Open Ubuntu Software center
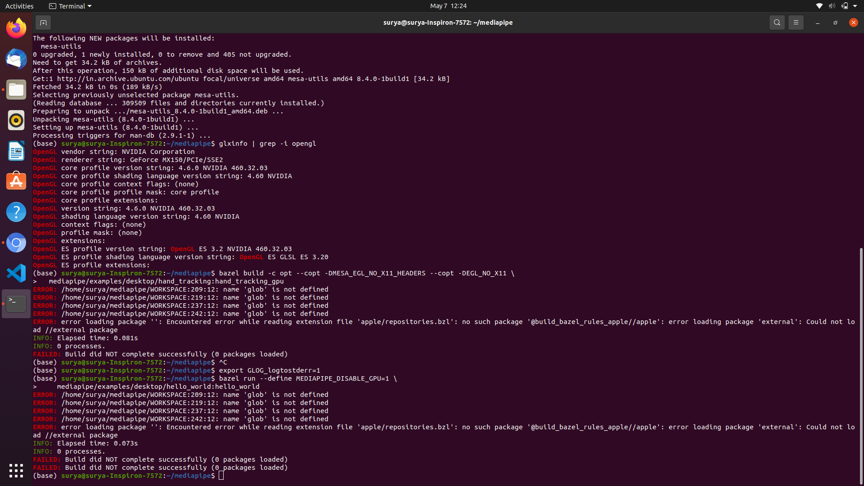Image resolution: width=864 pixels, height=486 pixels. point(16,180)
